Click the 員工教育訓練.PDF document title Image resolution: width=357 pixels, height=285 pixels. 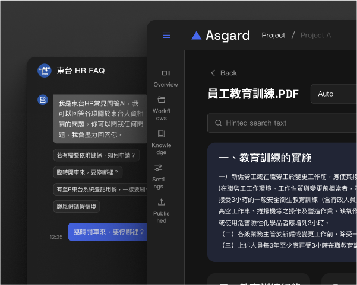pos(253,94)
